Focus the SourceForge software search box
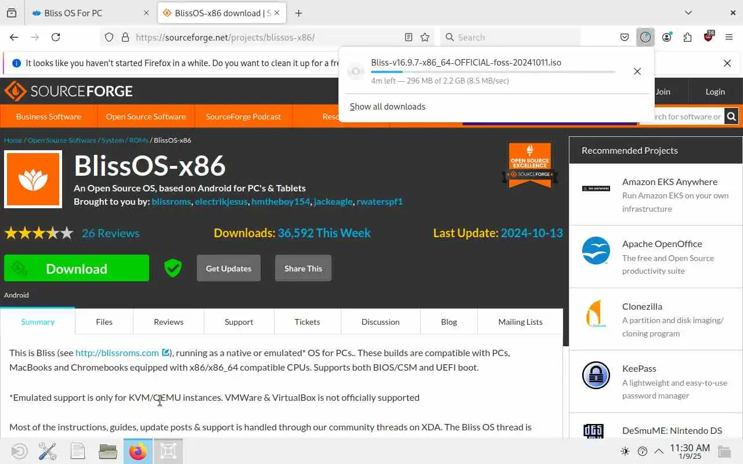The image size is (743, 464). pyautogui.click(x=681, y=117)
